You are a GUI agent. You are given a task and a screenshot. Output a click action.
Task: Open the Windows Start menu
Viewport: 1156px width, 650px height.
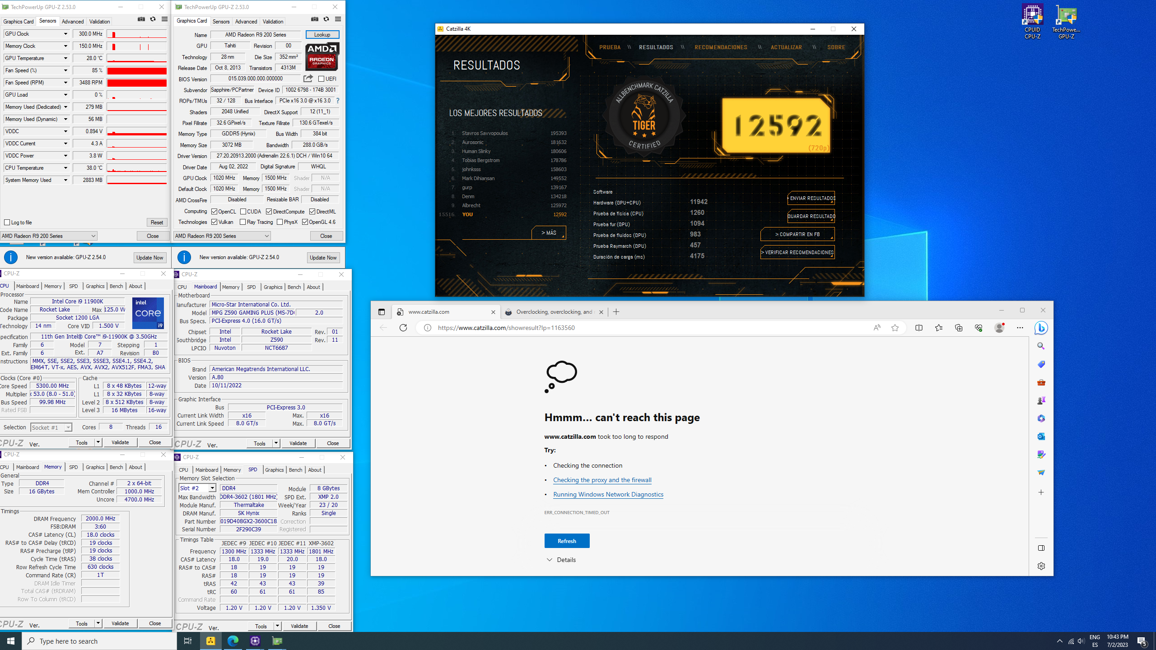[x=11, y=641]
